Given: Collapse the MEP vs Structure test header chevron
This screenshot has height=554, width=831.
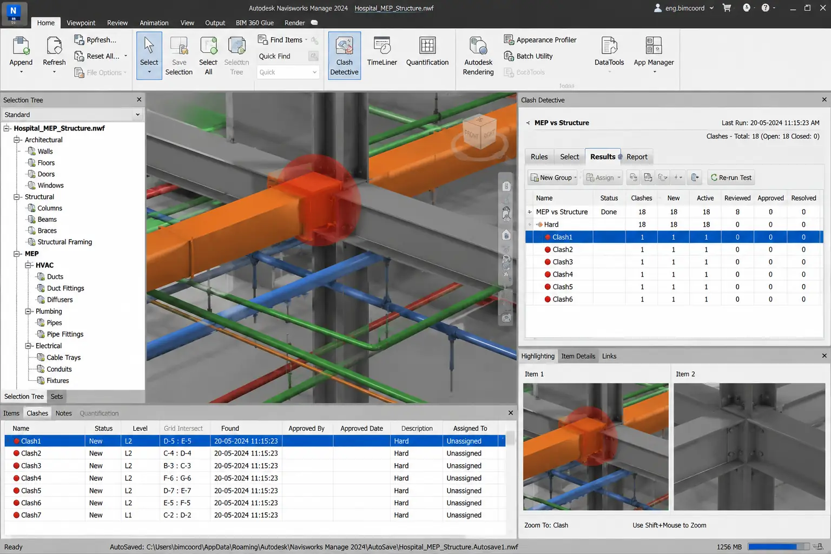Looking at the screenshot, I should (528, 123).
